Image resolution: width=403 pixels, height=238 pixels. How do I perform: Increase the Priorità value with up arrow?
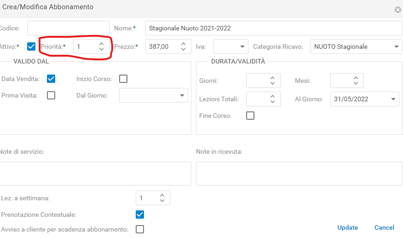point(102,44)
